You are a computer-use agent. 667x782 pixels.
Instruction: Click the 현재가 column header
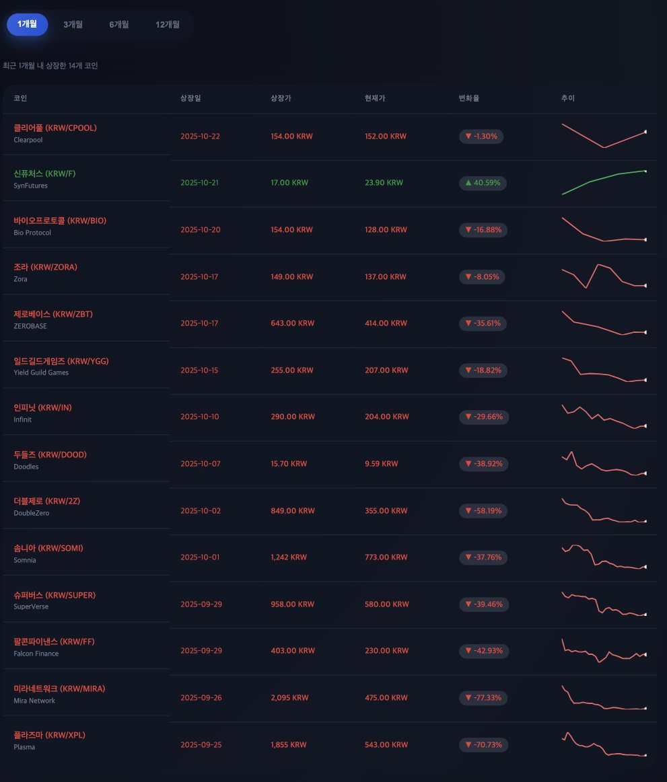pos(375,98)
